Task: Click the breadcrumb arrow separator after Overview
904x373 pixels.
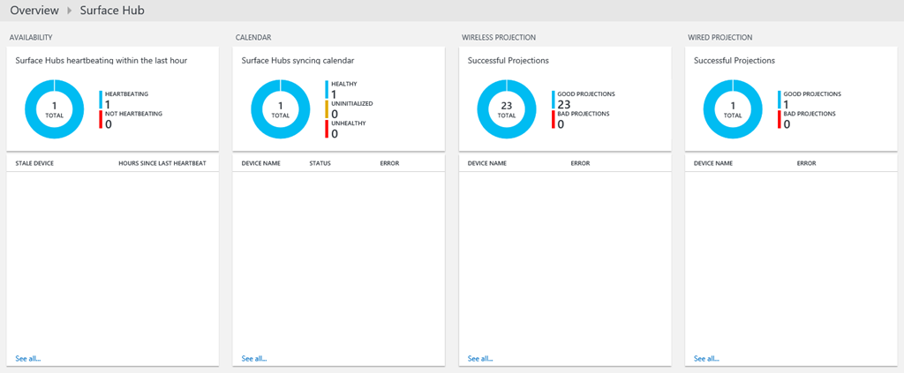Action: 70,11
